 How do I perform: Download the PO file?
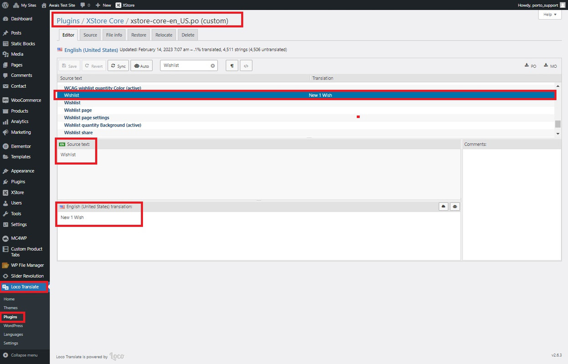531,66
